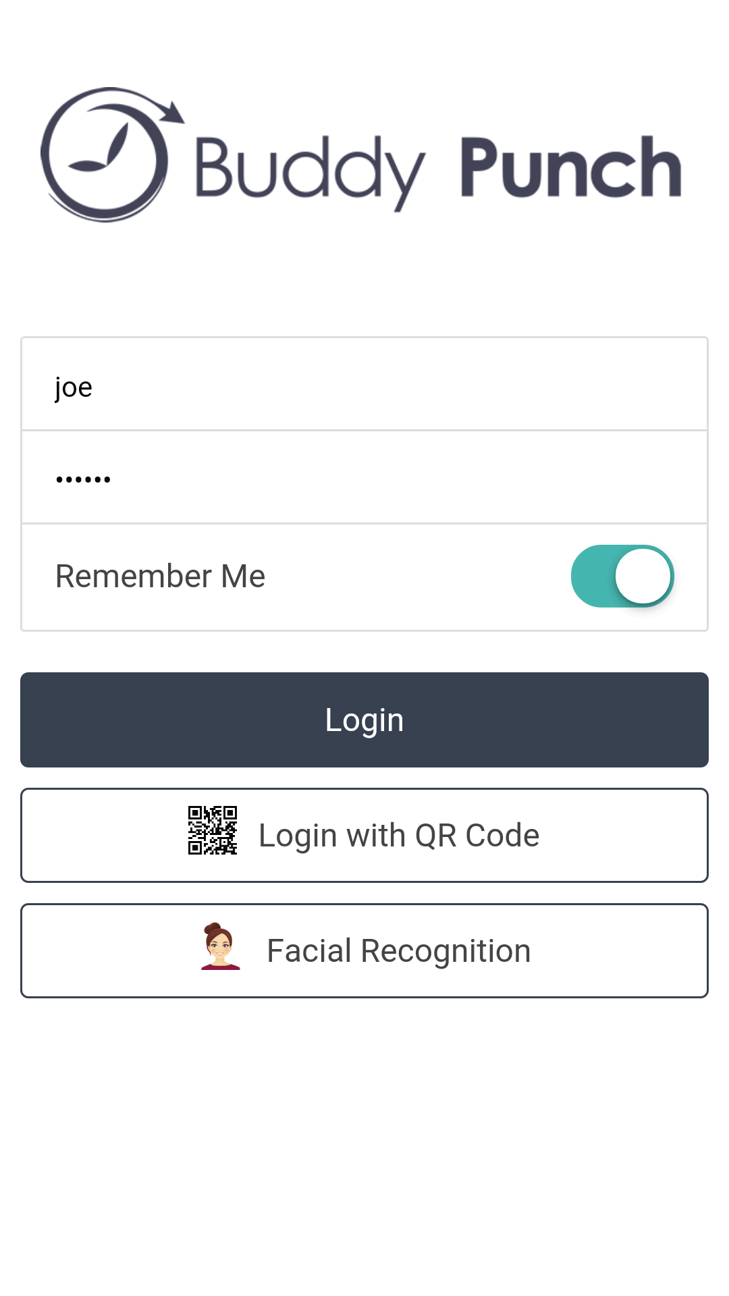Click the "joe" text in the username field

click(x=74, y=387)
